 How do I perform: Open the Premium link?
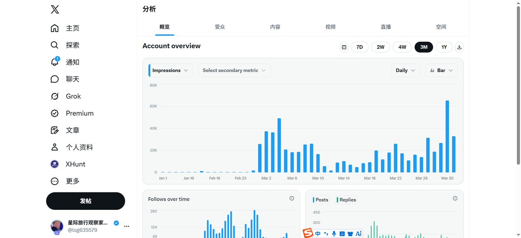80,114
